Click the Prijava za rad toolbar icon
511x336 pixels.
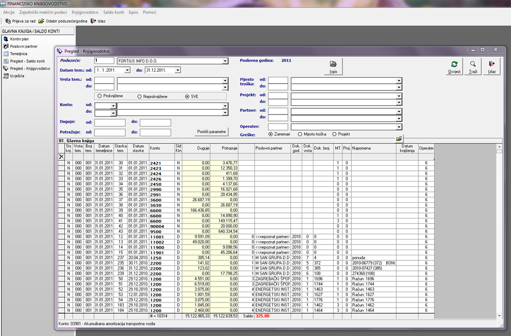[7, 21]
